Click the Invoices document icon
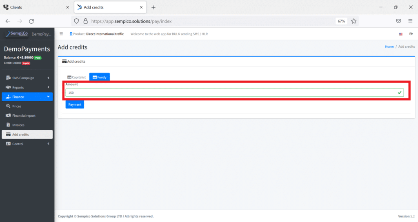Screen dimensions: 418x222 8,125
